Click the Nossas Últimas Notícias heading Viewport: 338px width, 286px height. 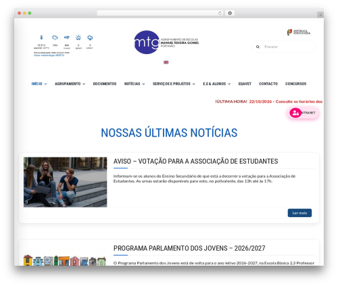pos(169,133)
